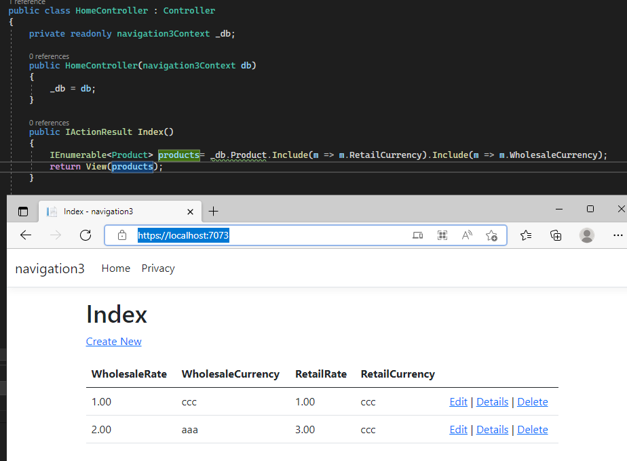This screenshot has width=627, height=461.
Task: Follow the Create New link
Action: [113, 342]
